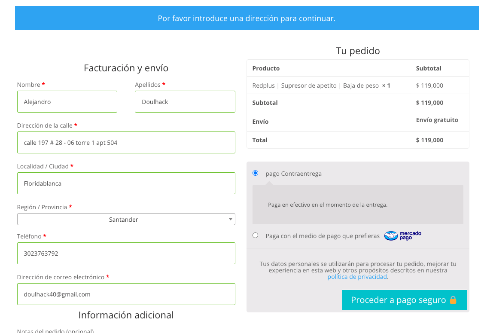Click the Redplus product name in order
This screenshot has width=481, height=333.
(315, 86)
